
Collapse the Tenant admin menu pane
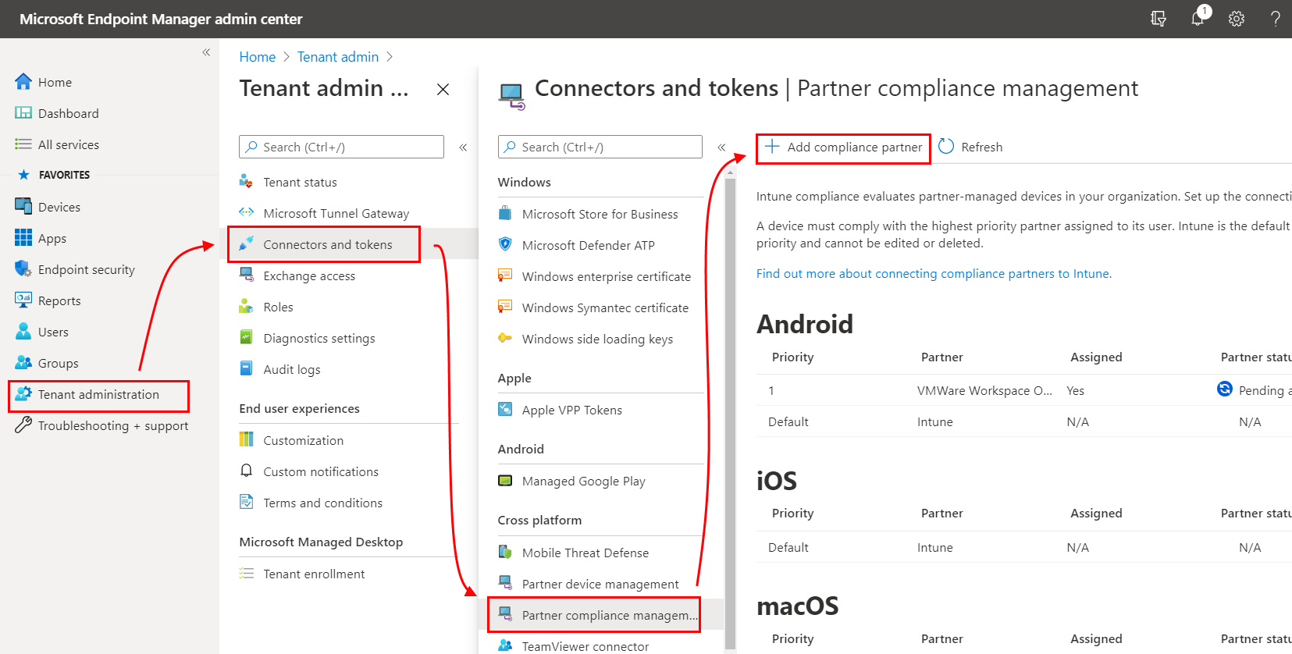coord(463,147)
